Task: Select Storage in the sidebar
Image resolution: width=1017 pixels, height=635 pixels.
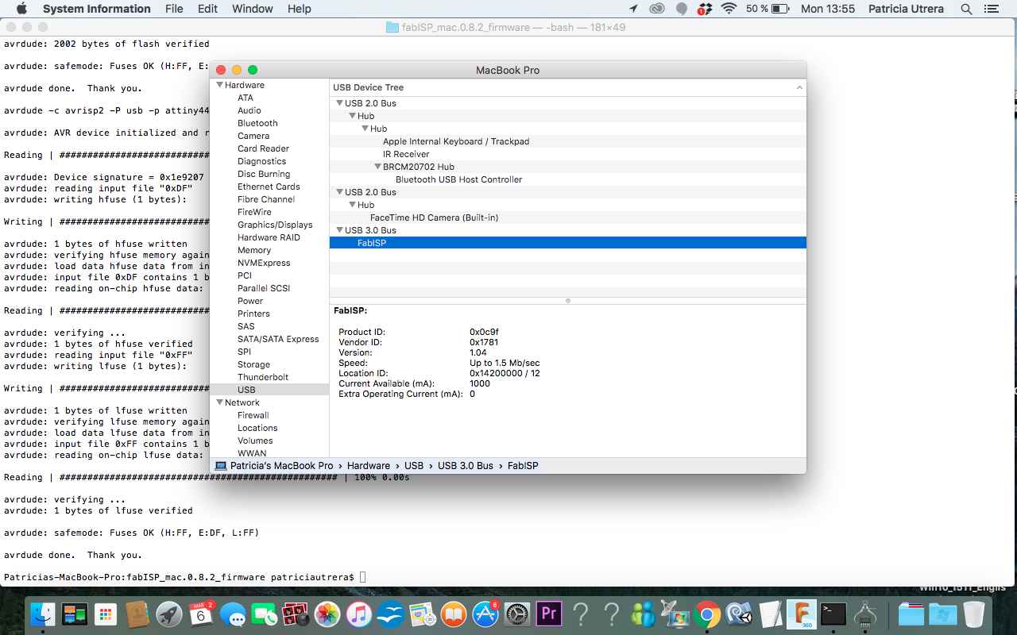Action: [253, 364]
